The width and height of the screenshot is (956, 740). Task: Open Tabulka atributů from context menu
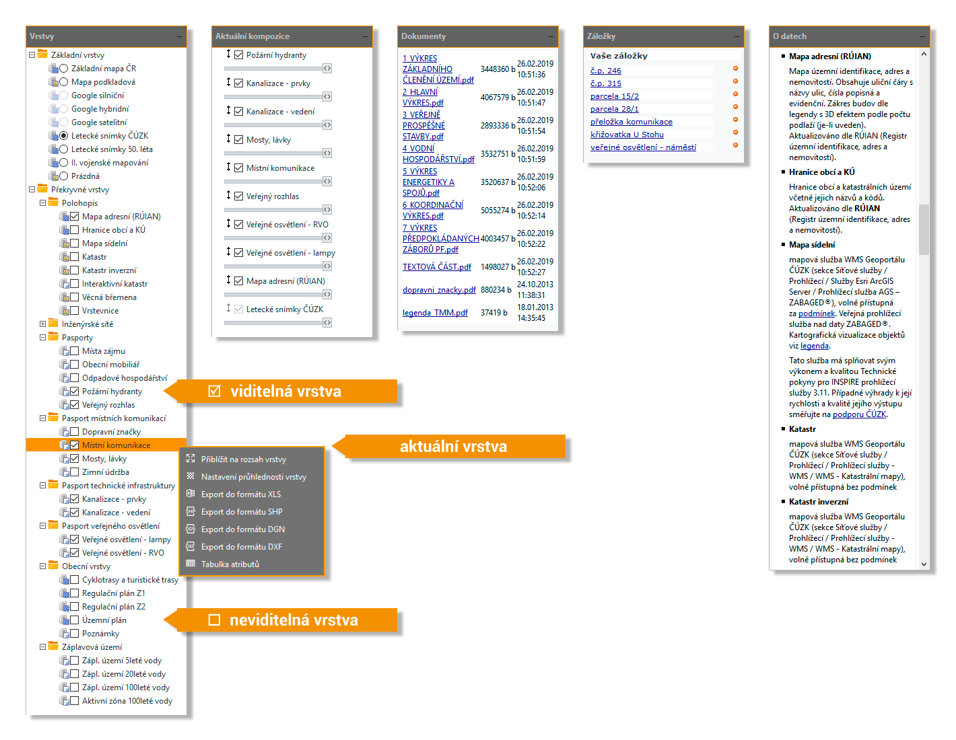[252, 564]
